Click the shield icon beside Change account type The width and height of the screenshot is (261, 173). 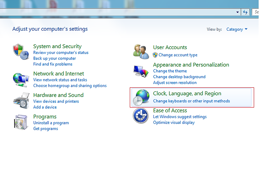pos(155,55)
